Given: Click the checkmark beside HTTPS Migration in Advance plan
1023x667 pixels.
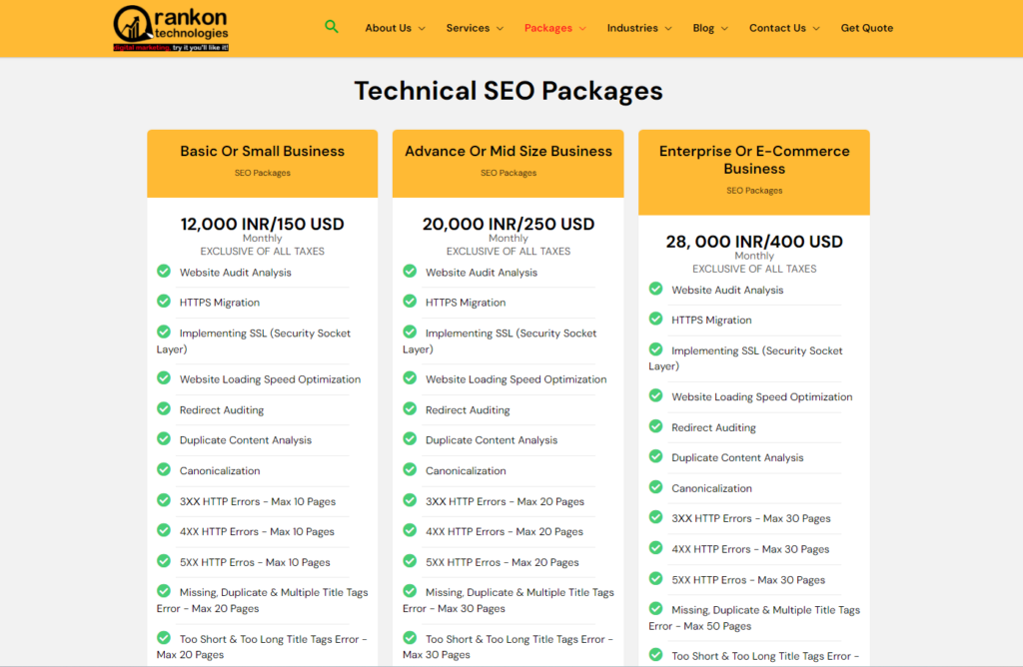Looking at the screenshot, I should click(x=410, y=302).
